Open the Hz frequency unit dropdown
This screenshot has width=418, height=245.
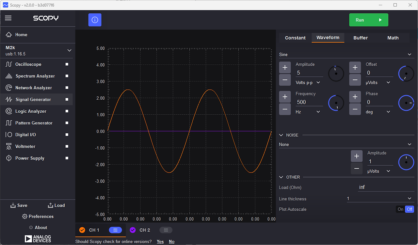(x=308, y=112)
